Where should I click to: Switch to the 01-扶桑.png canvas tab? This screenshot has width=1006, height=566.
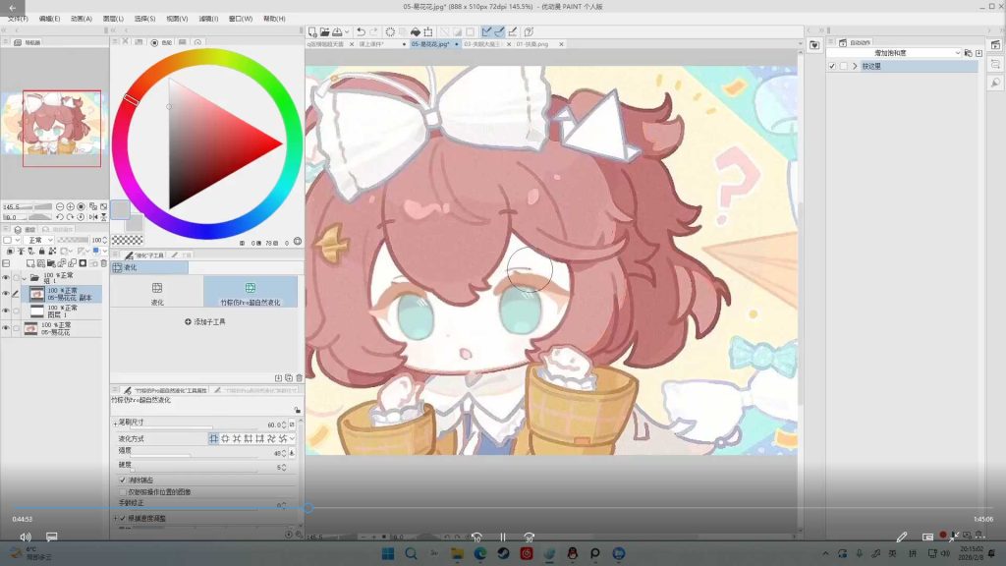tap(532, 44)
